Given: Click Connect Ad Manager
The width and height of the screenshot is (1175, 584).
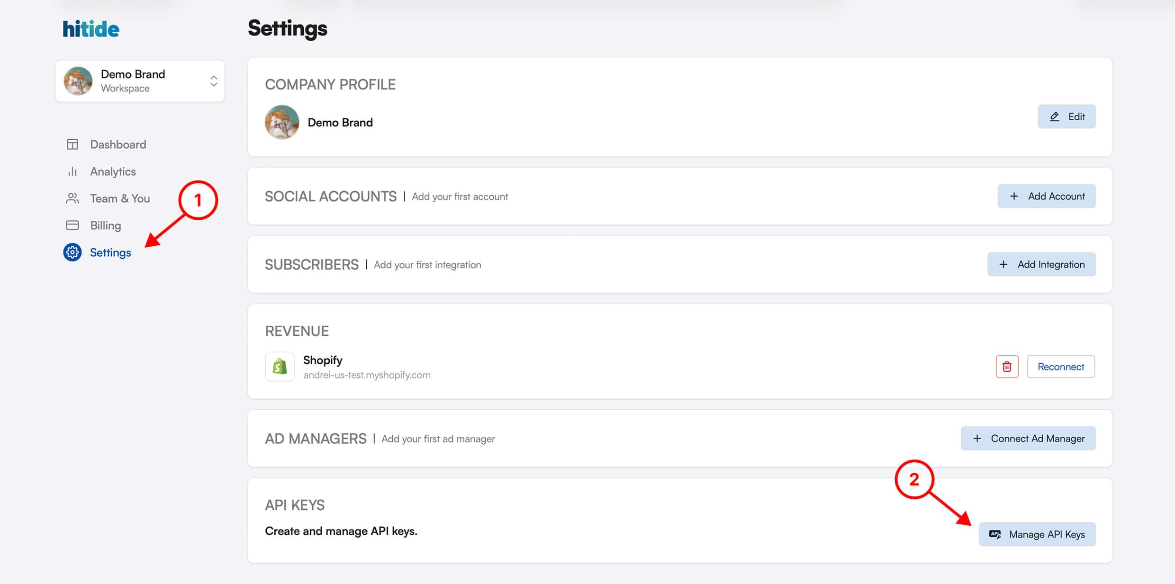Looking at the screenshot, I should point(1028,439).
